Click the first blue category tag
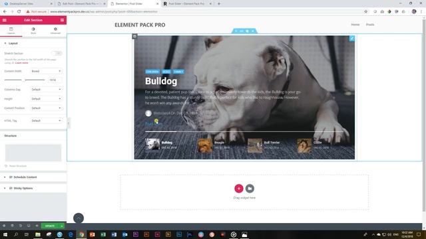426x239 pixels. tap(152, 72)
